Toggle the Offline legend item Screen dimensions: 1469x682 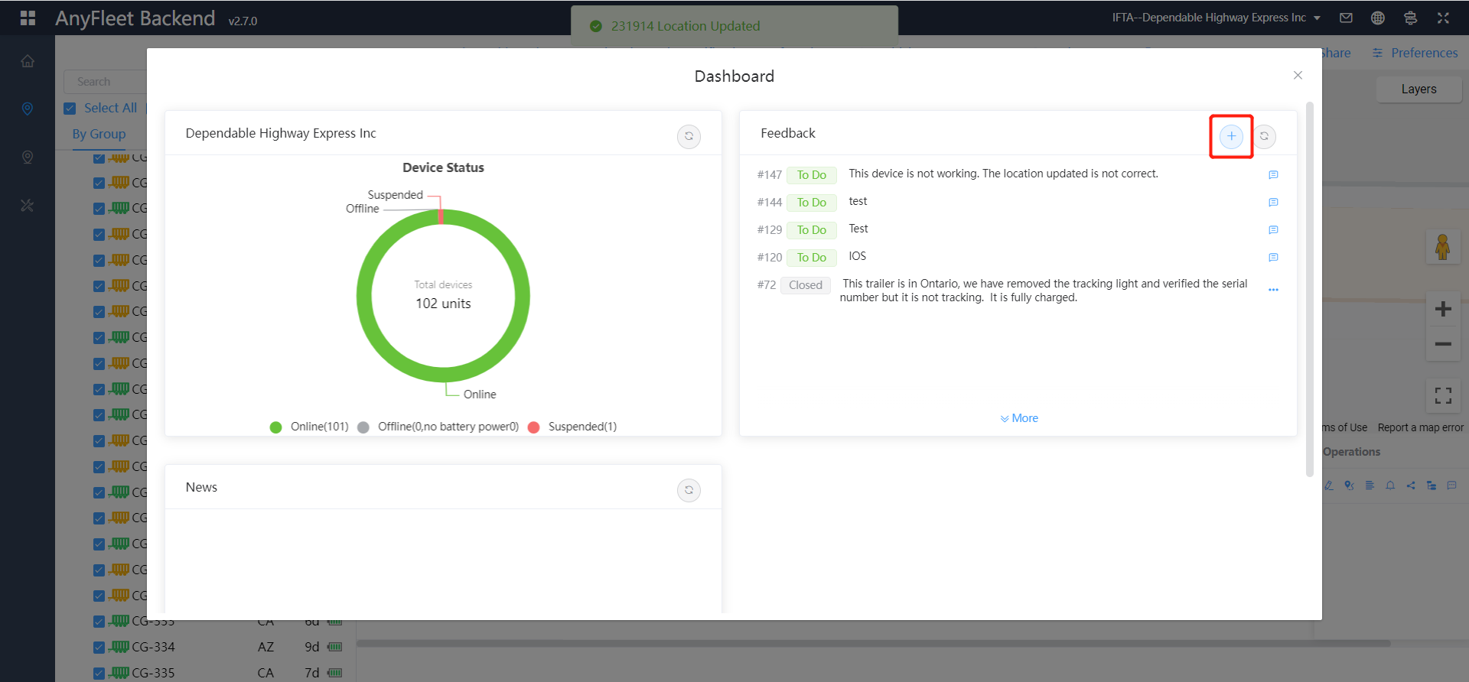pos(438,427)
